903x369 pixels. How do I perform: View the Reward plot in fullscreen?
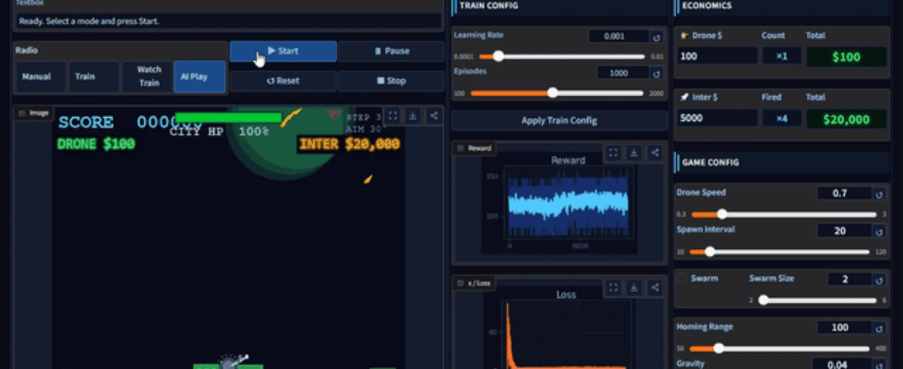point(613,153)
